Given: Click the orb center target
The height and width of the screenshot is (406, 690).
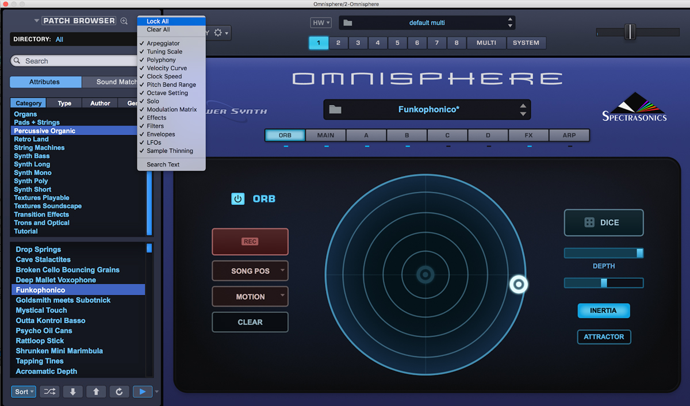Looking at the screenshot, I should click(x=425, y=275).
